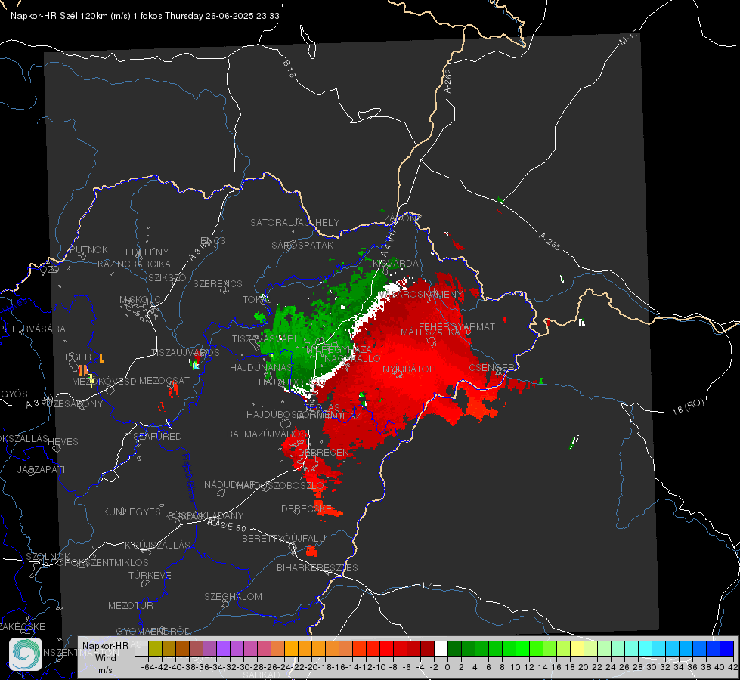The height and width of the screenshot is (680, 740).
Task: Click the SÁROSPATAK town label
Action: [302, 245]
